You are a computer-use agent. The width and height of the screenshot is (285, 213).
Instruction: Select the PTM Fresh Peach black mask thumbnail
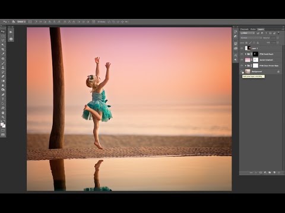255,54
